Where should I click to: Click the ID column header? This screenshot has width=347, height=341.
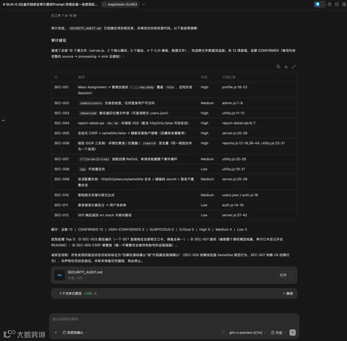56,77
